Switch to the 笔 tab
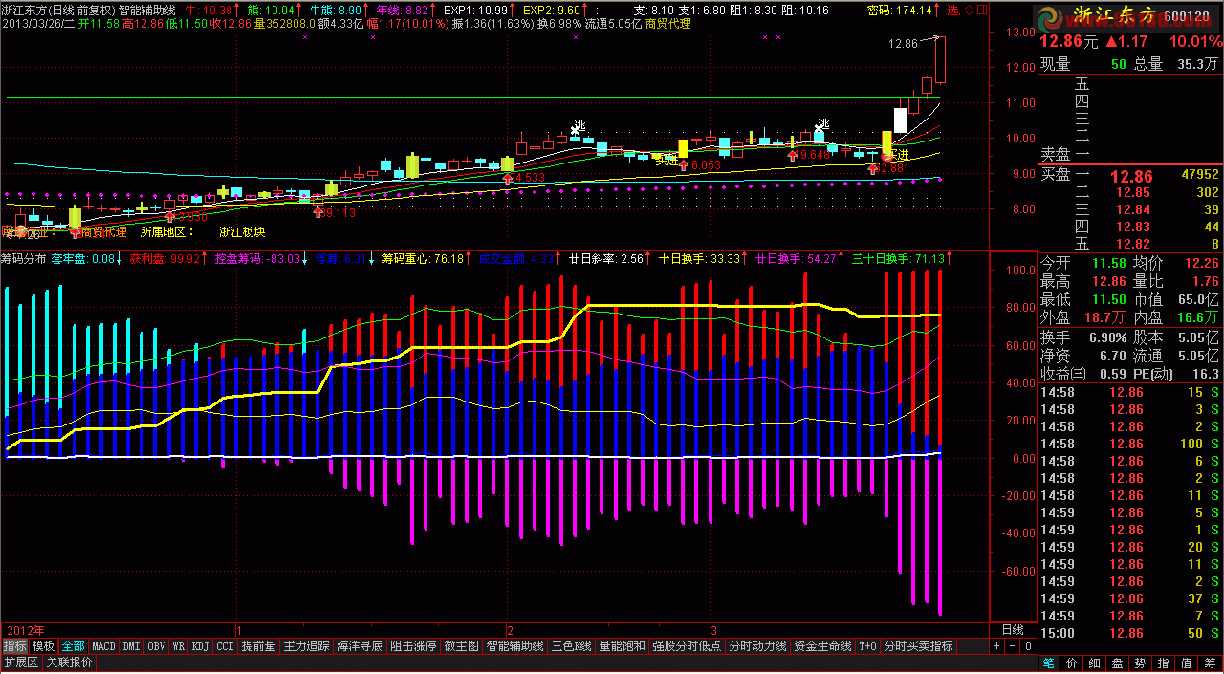1224x674 pixels. [1048, 662]
